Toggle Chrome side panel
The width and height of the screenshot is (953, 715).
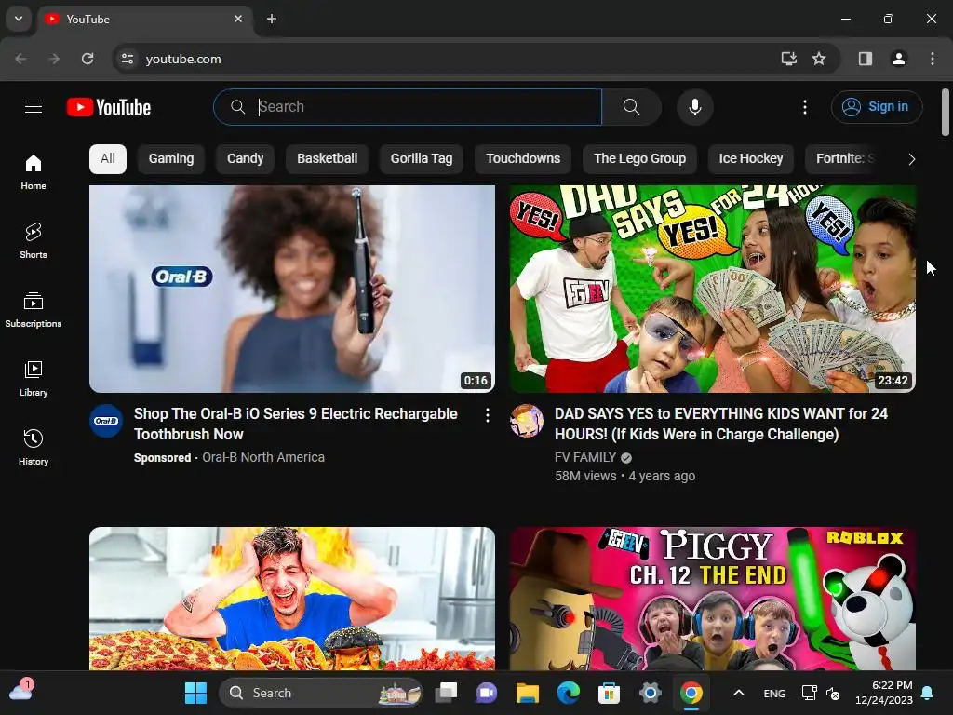866,59
